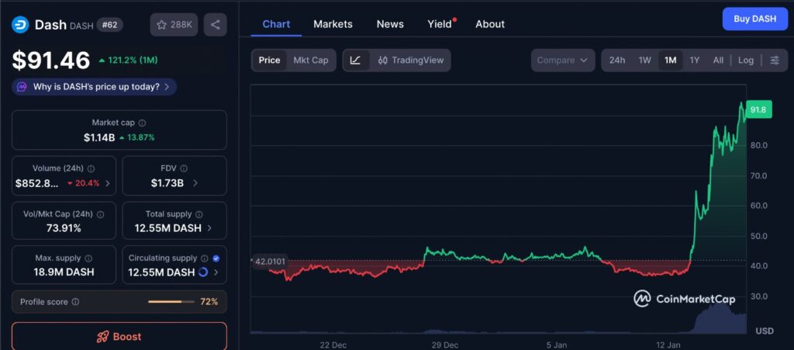Show the Profile score info icon
Viewport: 794px width, 350px height.
pos(75,302)
